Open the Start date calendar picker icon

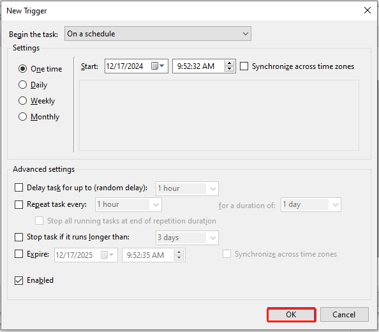(158, 66)
